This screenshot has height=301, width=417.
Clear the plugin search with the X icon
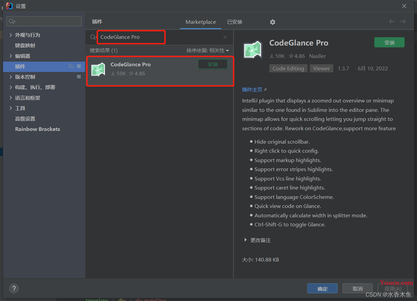click(x=225, y=37)
